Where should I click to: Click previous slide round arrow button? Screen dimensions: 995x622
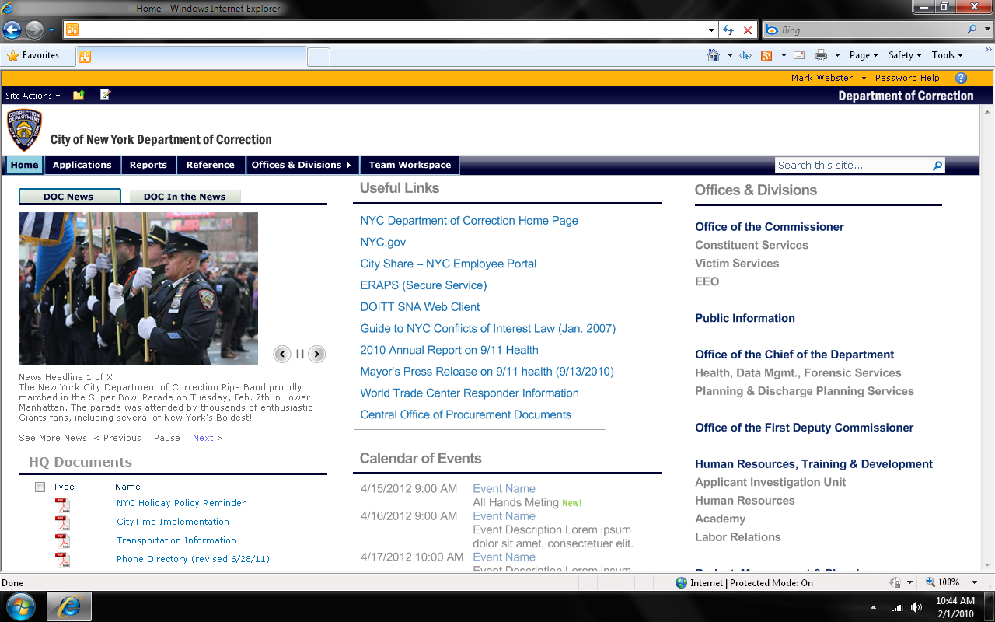pyautogui.click(x=282, y=354)
